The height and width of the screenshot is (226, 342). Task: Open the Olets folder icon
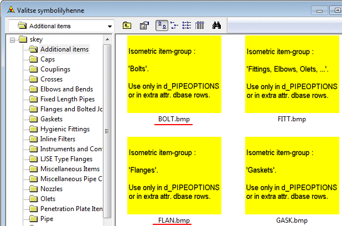(x=33, y=199)
